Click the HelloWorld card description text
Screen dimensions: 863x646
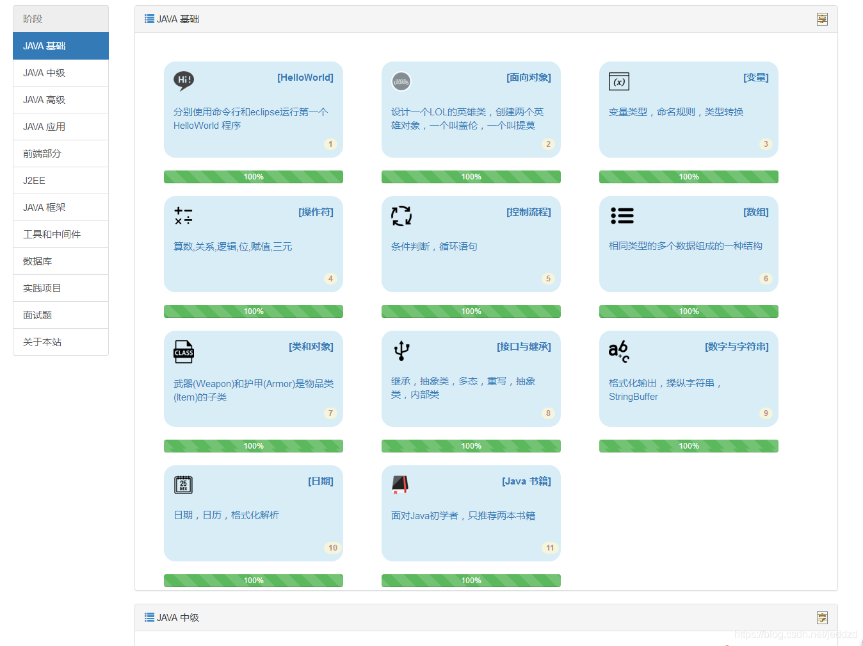point(250,119)
